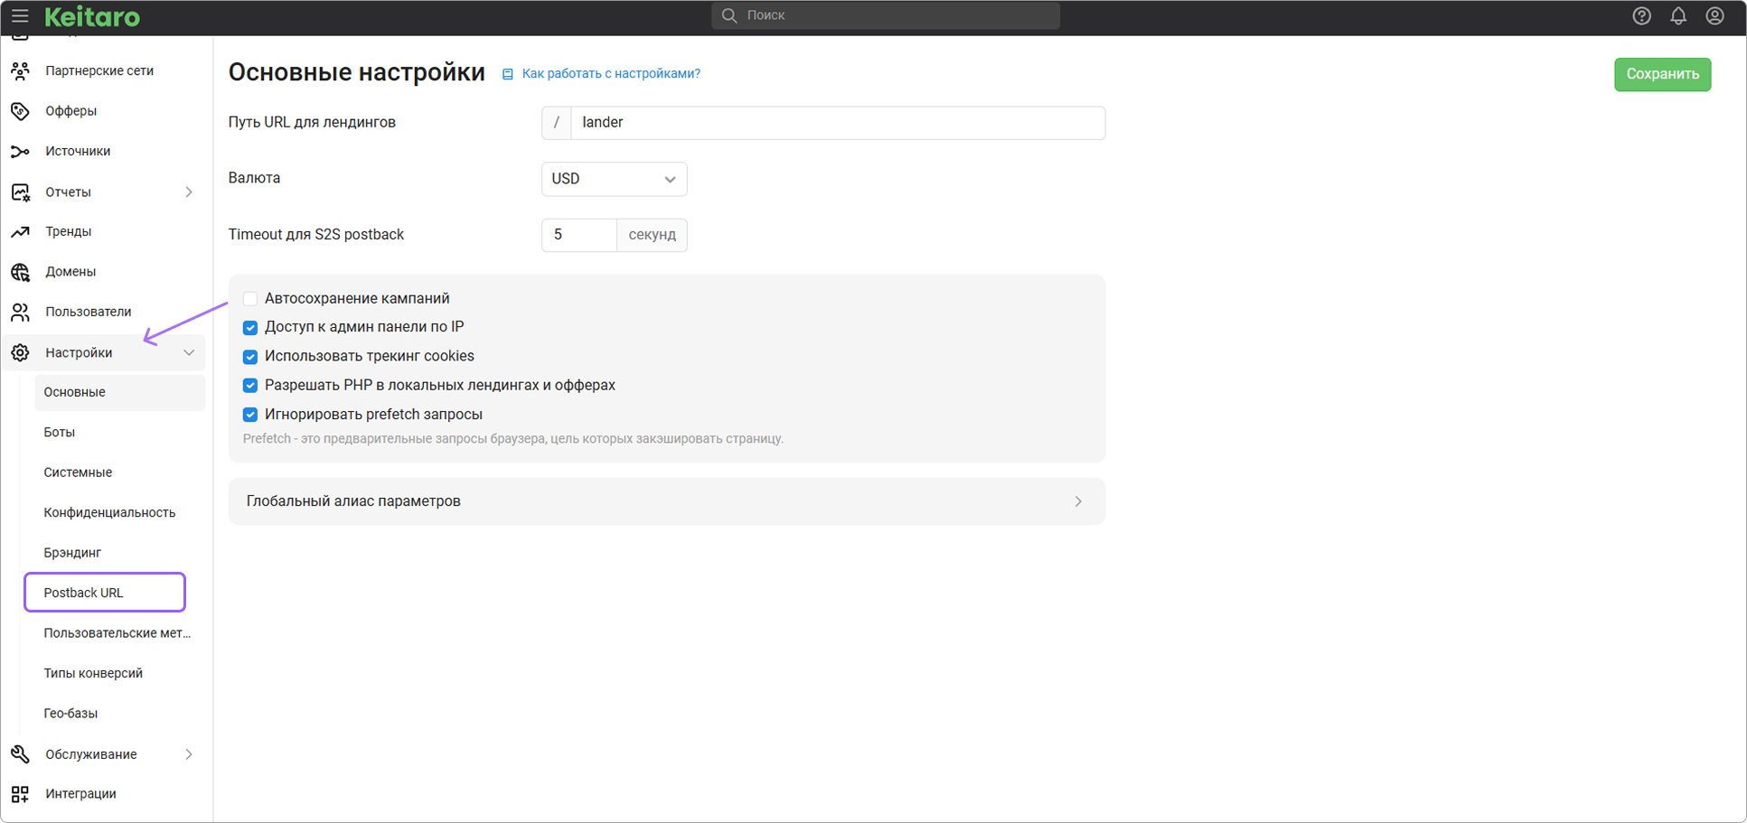Click the Trends arrow icon
The width and height of the screenshot is (1747, 823).
click(x=20, y=232)
